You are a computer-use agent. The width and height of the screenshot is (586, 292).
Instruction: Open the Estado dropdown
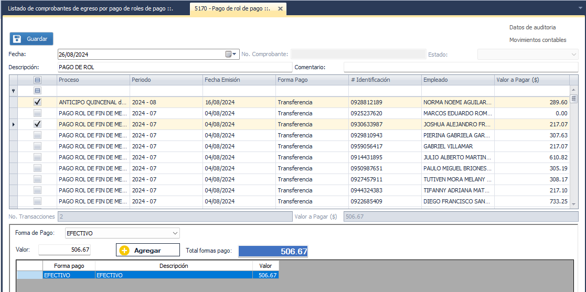pyautogui.click(x=573, y=54)
